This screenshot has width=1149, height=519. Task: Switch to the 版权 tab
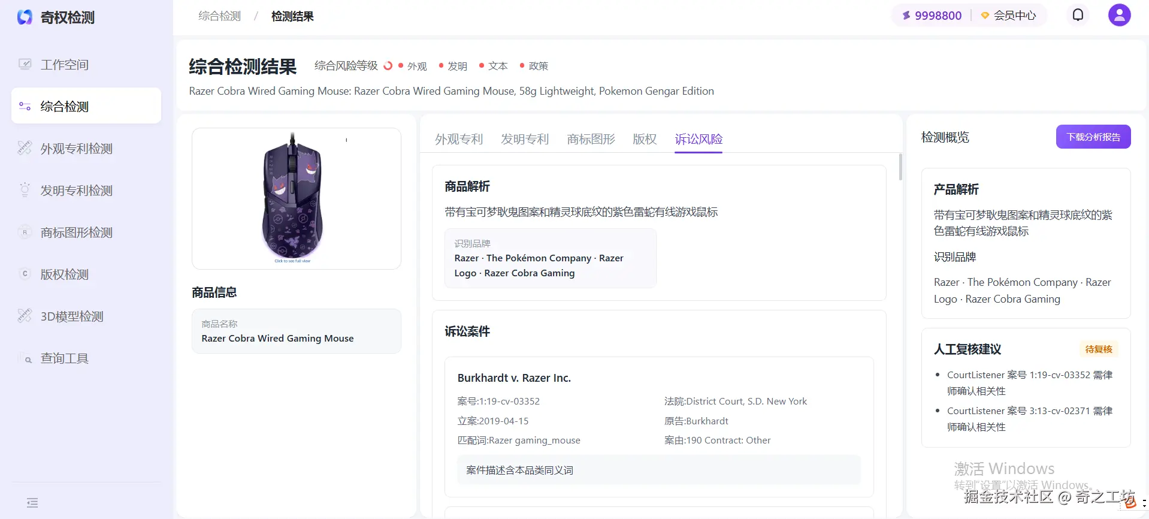point(645,139)
